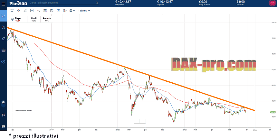This screenshot has width=277, height=139.
Task: Open the sidebar icon with two arrows
Action: tap(3, 27)
